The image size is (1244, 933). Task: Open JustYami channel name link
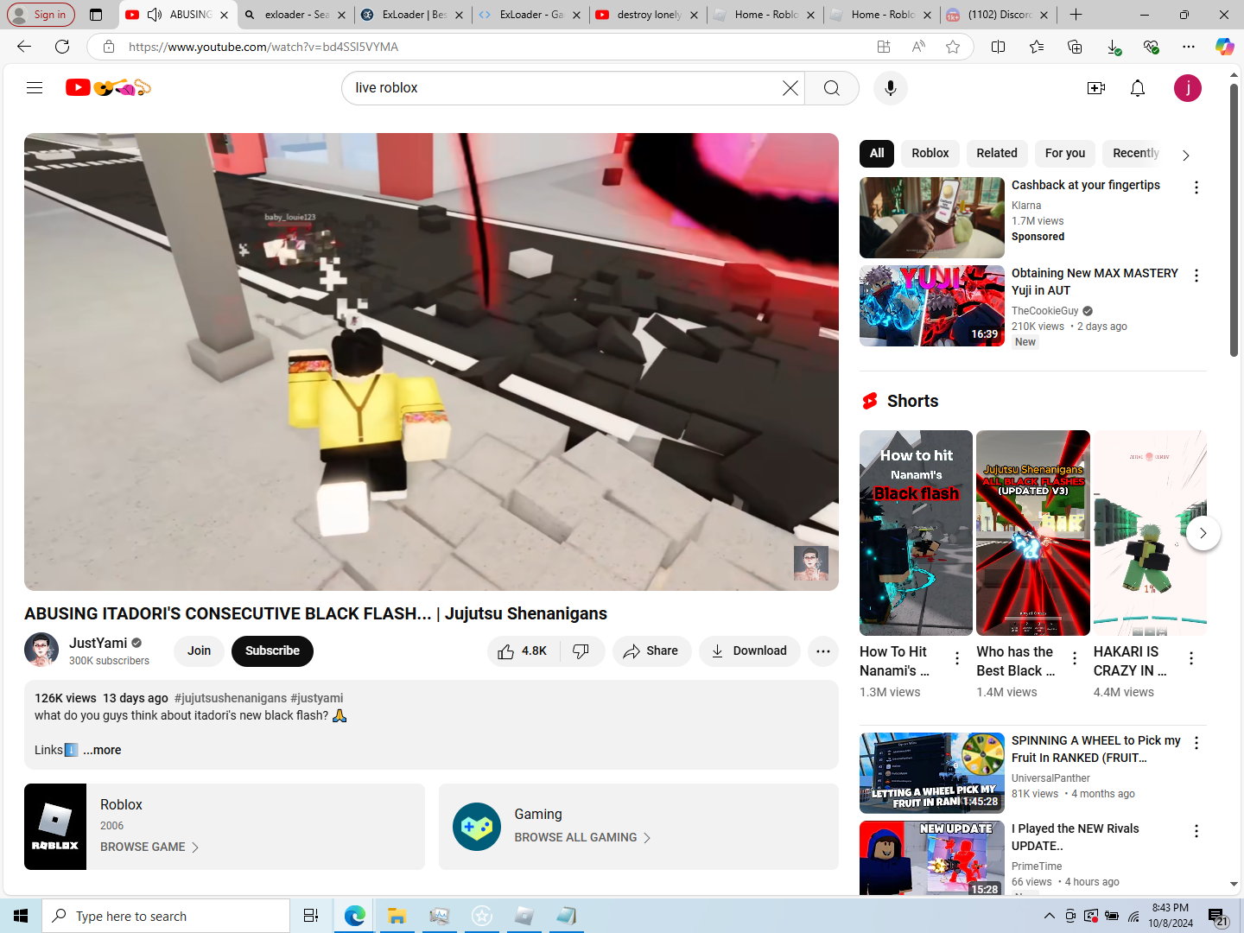(98, 643)
